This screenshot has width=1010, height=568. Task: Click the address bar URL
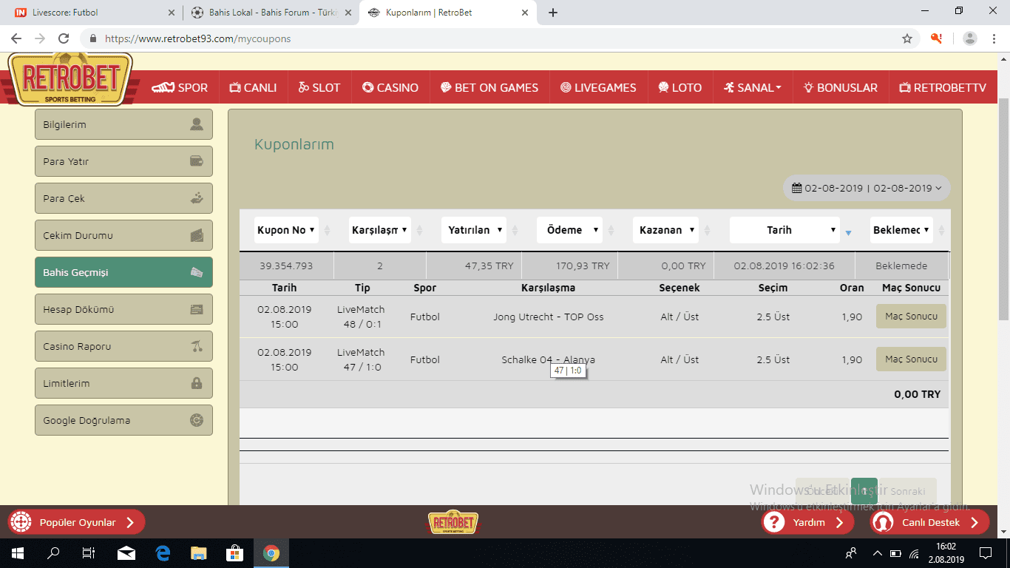[x=197, y=38]
